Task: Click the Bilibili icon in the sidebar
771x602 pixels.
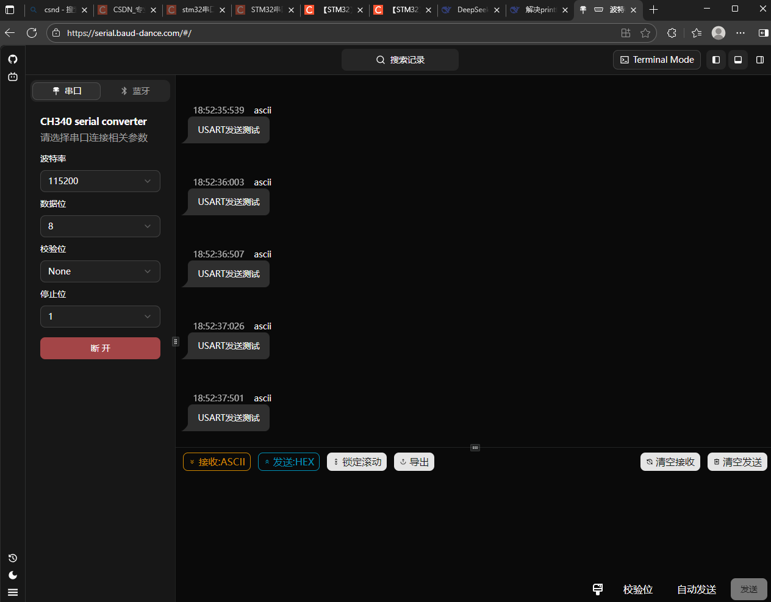Action: pos(13,77)
